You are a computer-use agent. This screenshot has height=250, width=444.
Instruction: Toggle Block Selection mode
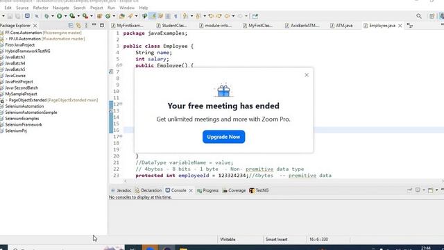tap(168, 16)
